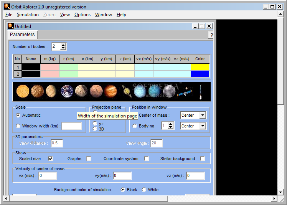Enable the Coordinate system checkbox
This screenshot has width=287, height=205.
(x=147, y=159)
